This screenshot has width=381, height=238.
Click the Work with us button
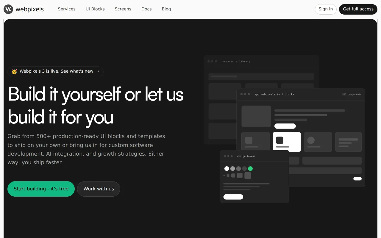tap(99, 189)
